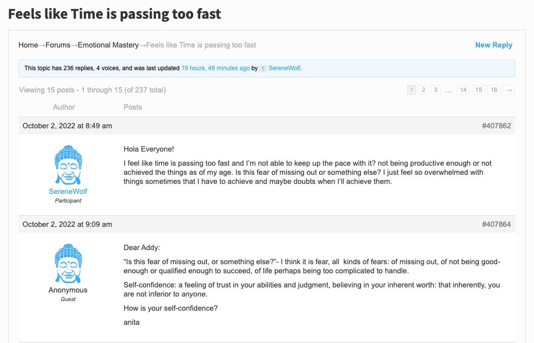This screenshot has height=343, width=534.
Task: Jump to last page 16
Action: (x=494, y=90)
